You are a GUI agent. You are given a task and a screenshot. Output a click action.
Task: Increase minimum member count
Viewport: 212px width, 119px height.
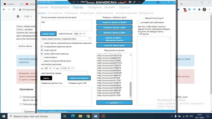(50, 68)
